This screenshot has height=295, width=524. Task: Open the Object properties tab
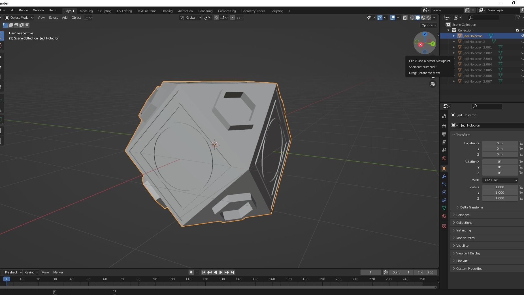(444, 168)
